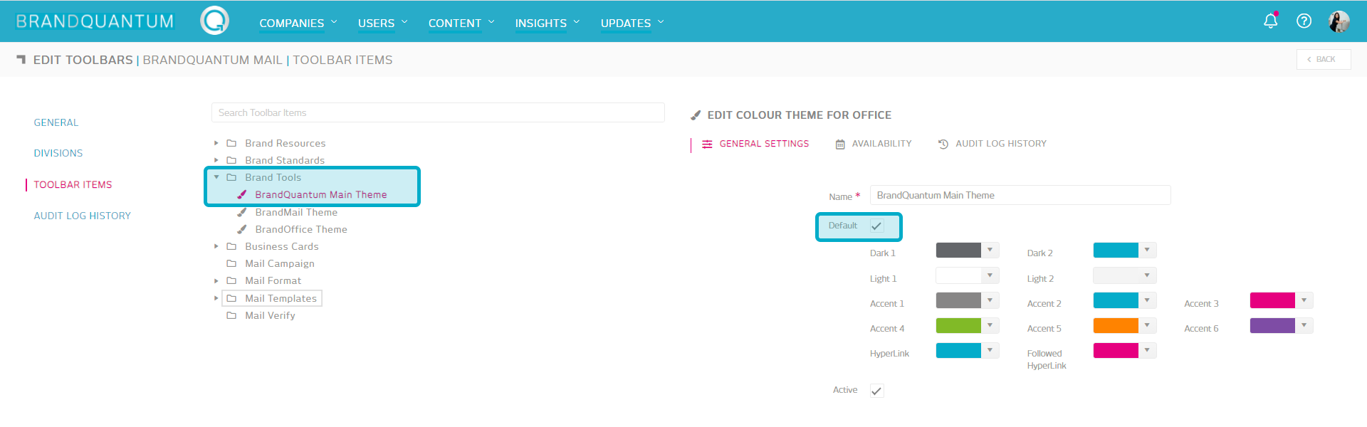
Task: Click the brush icon beside Edit Colour Theme heading
Action: (696, 115)
